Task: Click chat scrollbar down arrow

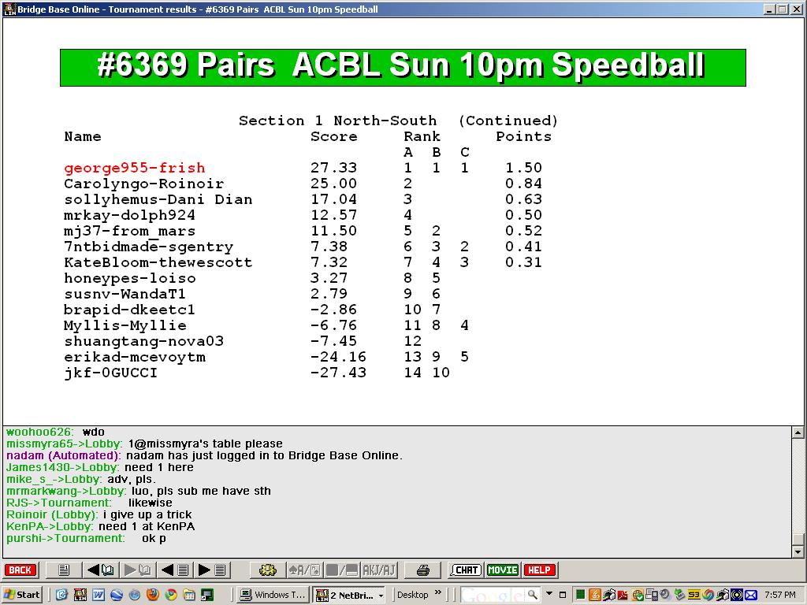Action: tap(798, 552)
